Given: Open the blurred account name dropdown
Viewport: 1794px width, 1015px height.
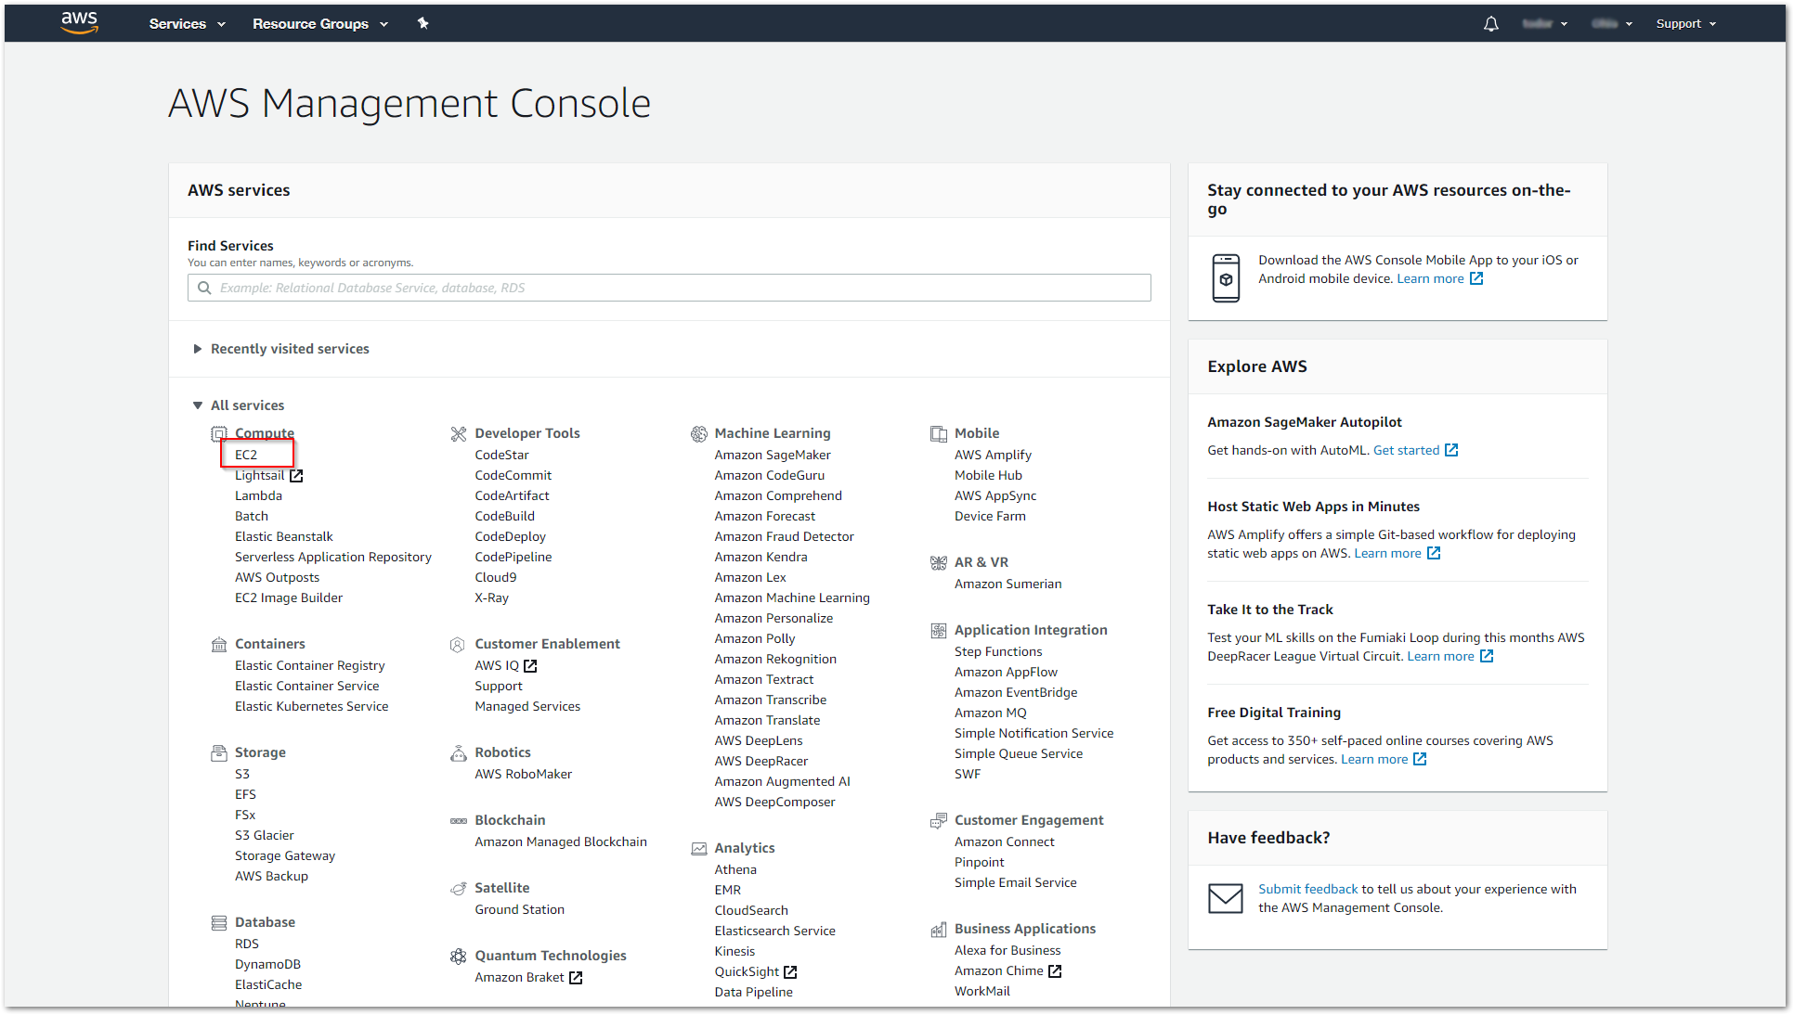Looking at the screenshot, I should (x=1545, y=23).
